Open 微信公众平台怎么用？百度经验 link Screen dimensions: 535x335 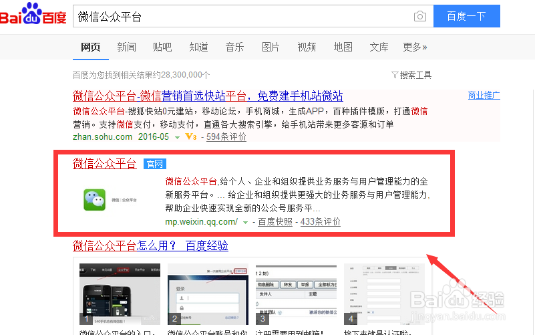150,245
